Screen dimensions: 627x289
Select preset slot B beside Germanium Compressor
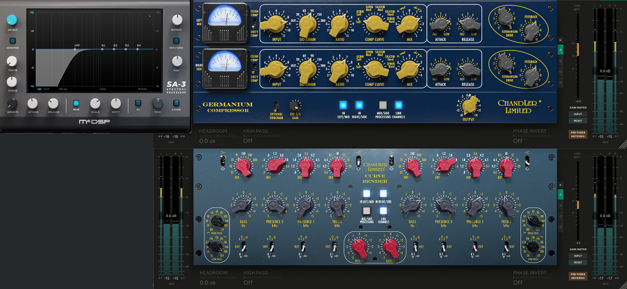pyautogui.click(x=560, y=61)
